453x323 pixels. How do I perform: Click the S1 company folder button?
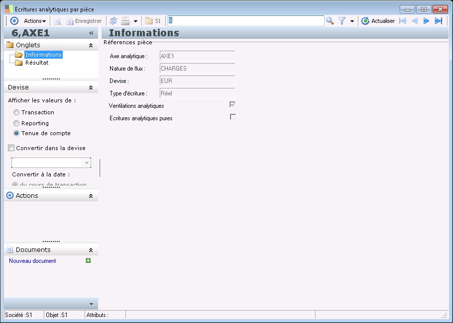click(152, 21)
